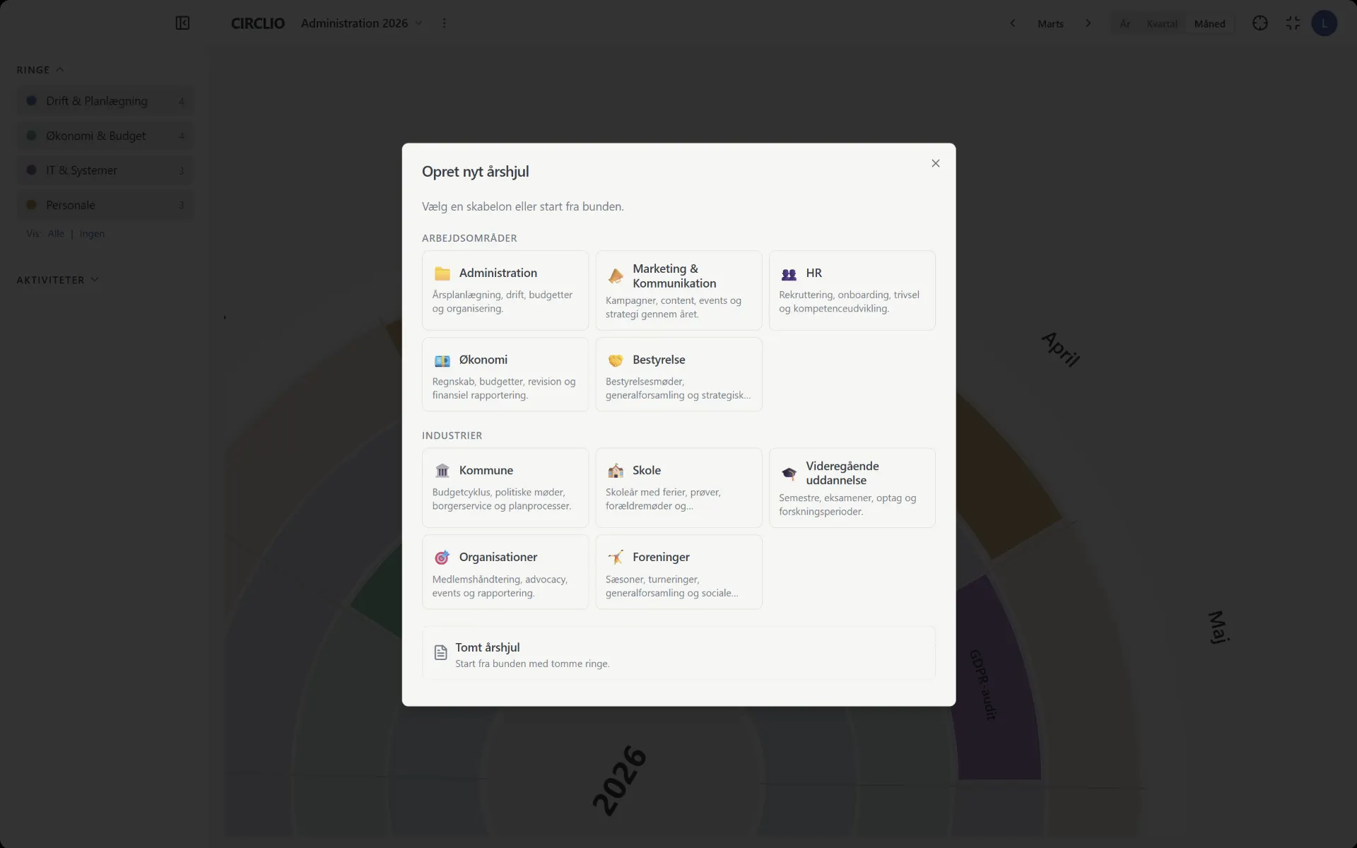Click the crosshair target icon in header
The image size is (1357, 848).
click(1260, 23)
